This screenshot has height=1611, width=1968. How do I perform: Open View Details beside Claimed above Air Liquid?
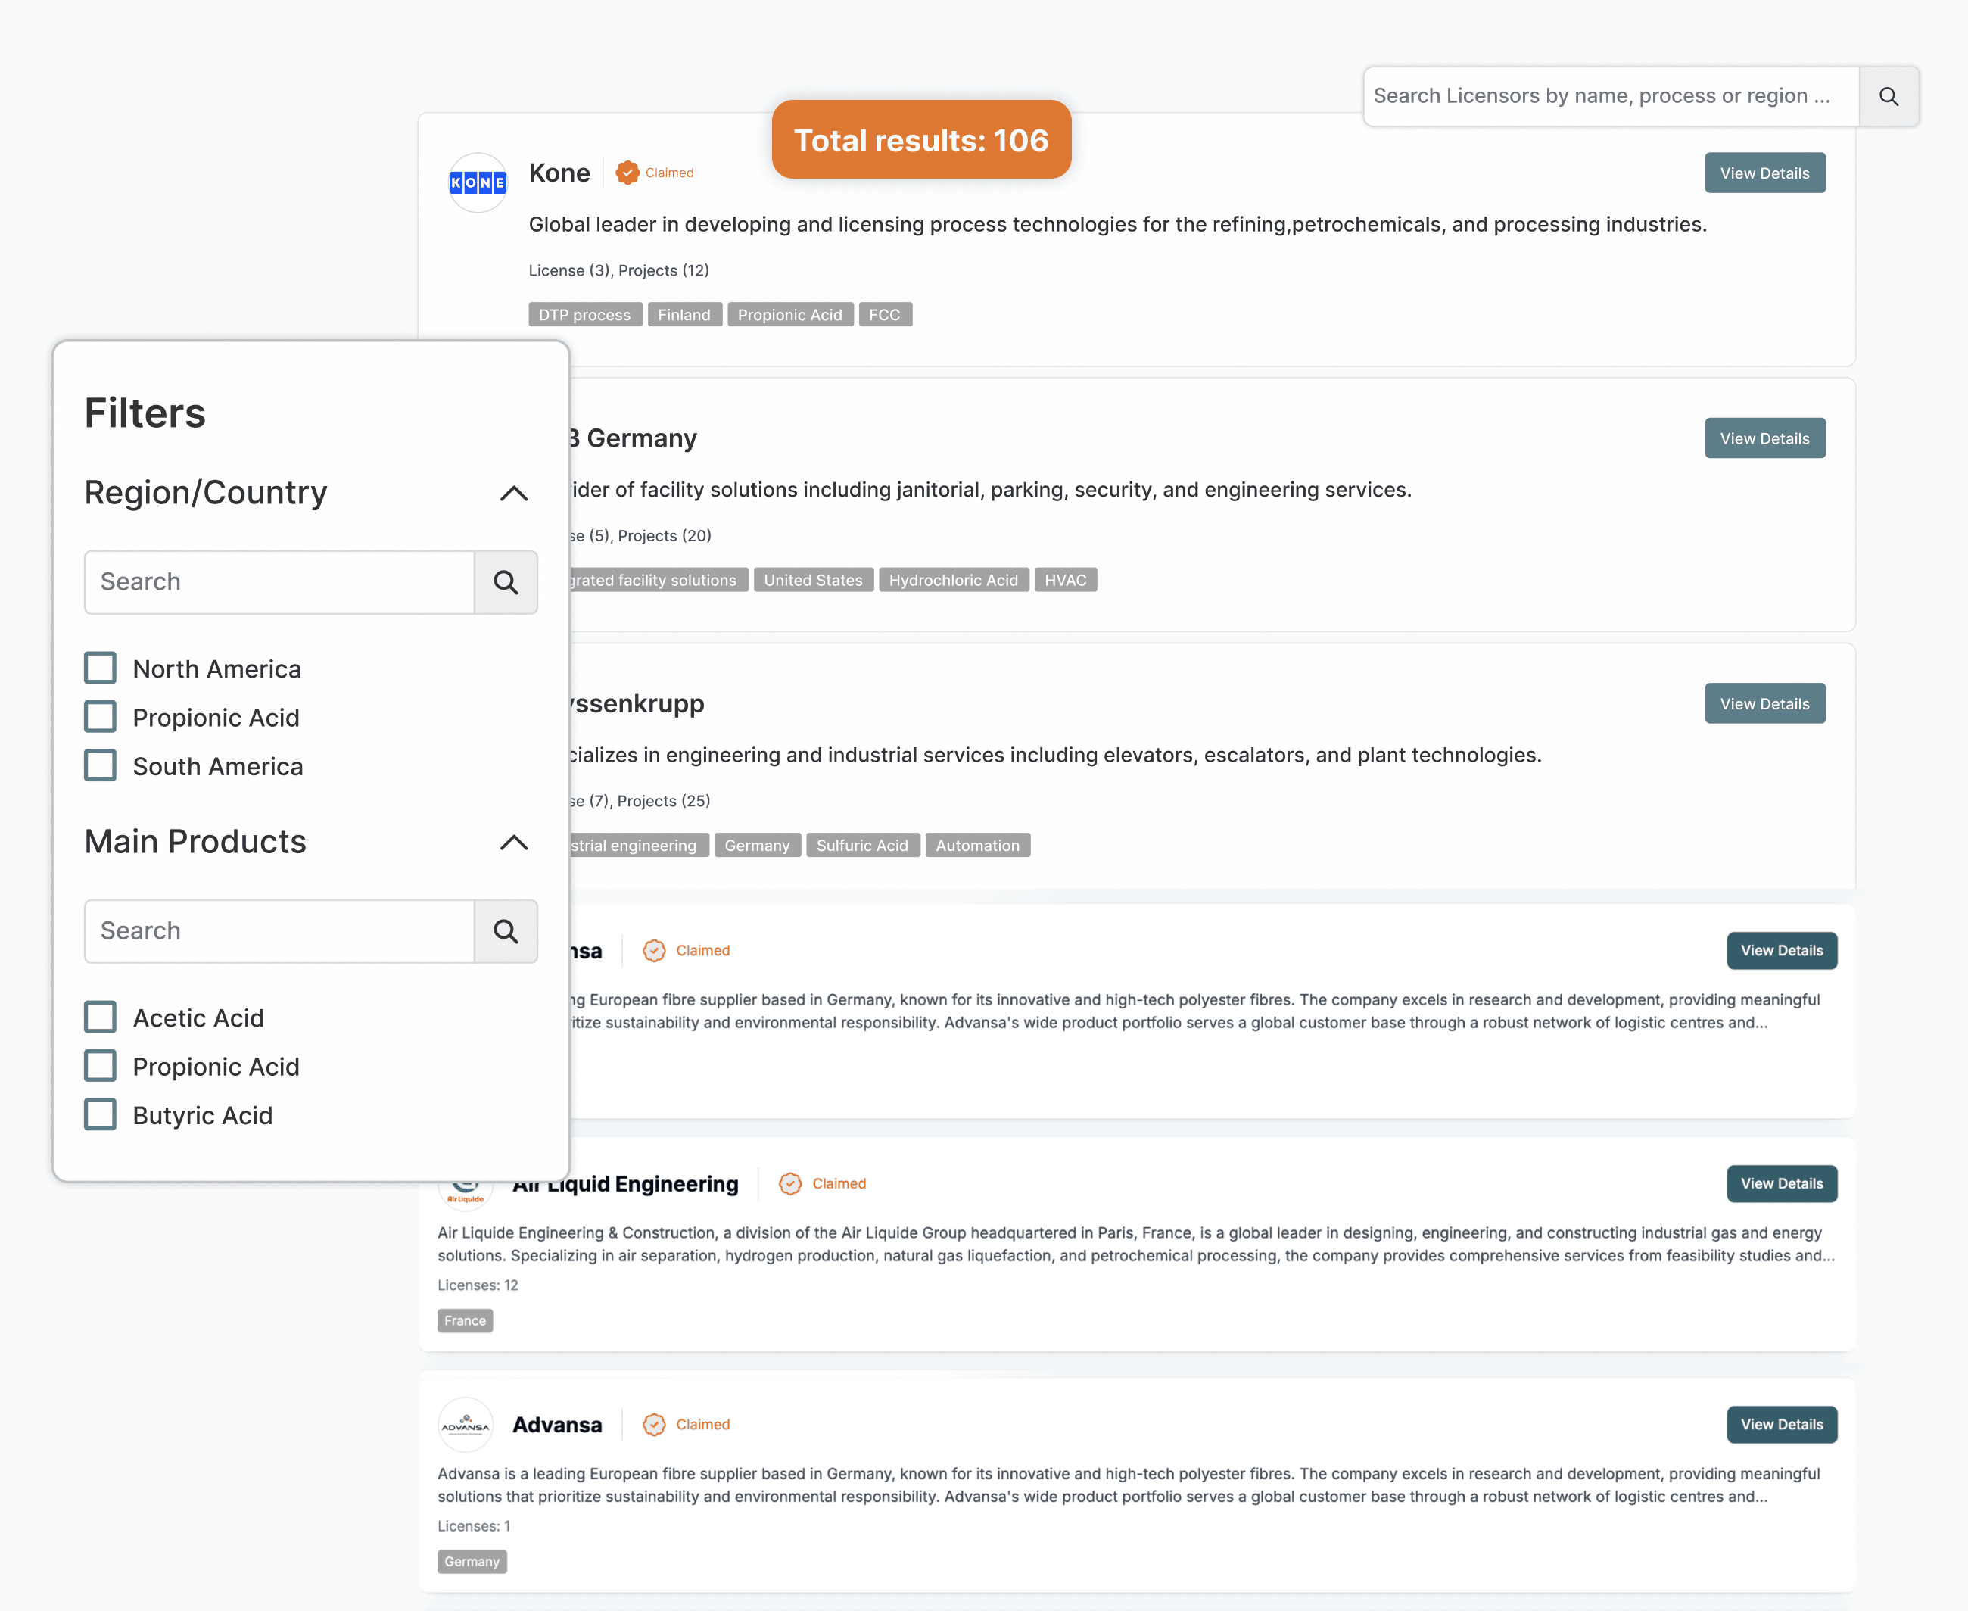pyautogui.click(x=1782, y=950)
